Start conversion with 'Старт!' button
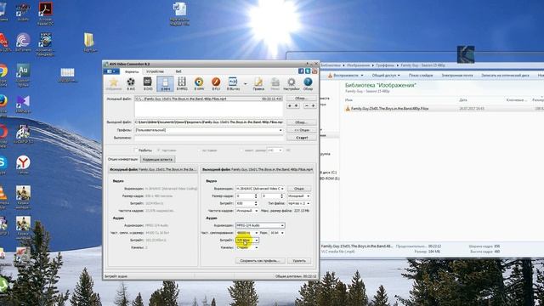 (x=301, y=138)
